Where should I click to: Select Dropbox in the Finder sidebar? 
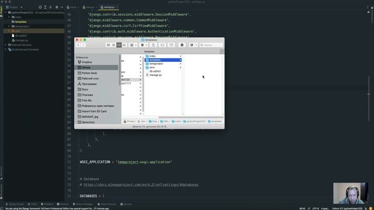(96, 62)
